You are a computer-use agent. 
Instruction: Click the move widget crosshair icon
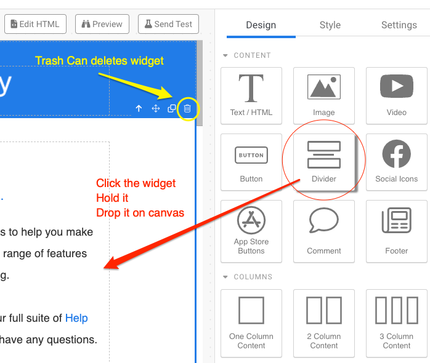click(x=156, y=108)
